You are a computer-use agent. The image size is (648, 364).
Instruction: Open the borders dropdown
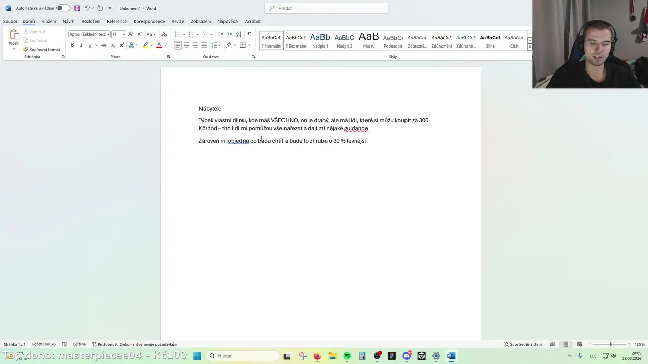(x=249, y=45)
